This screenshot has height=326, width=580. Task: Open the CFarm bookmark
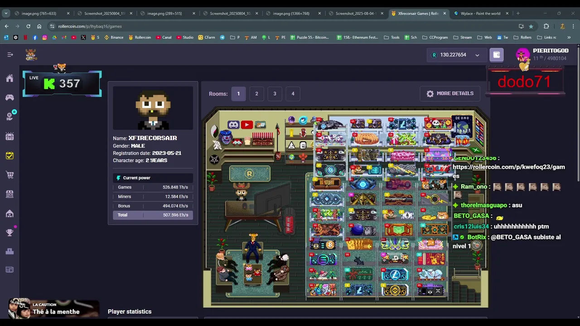coord(207,37)
